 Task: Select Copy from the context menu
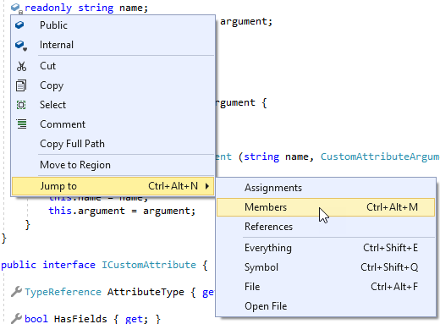tap(113, 85)
